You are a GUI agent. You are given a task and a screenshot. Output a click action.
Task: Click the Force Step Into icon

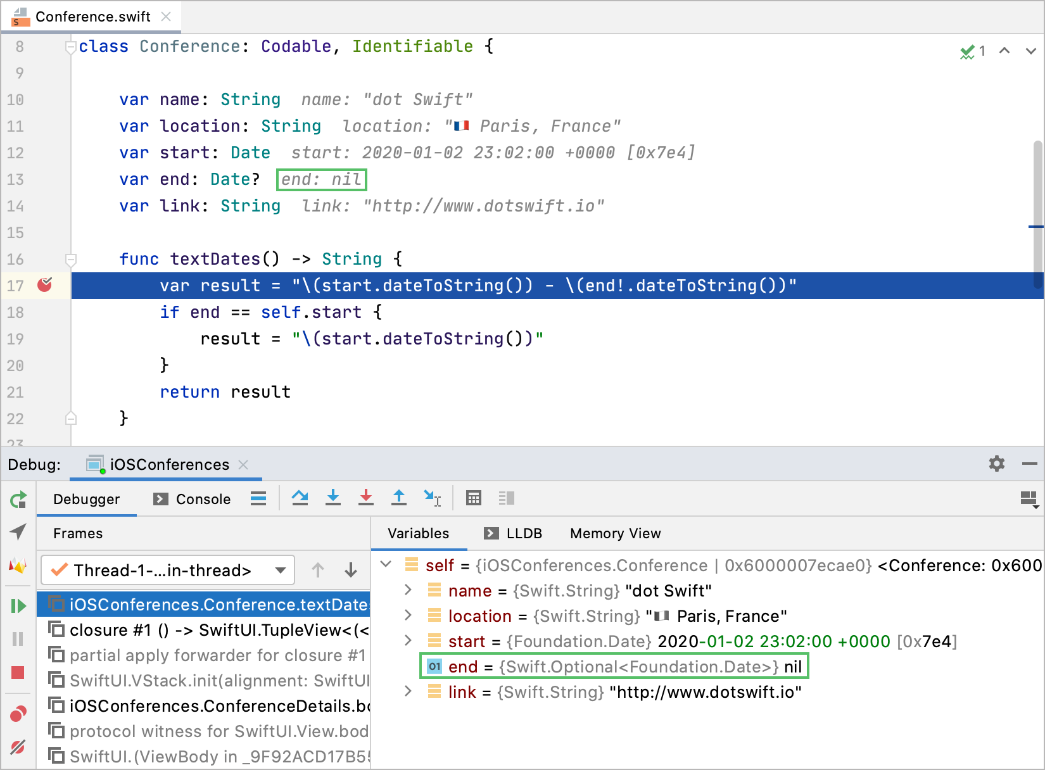[366, 498]
